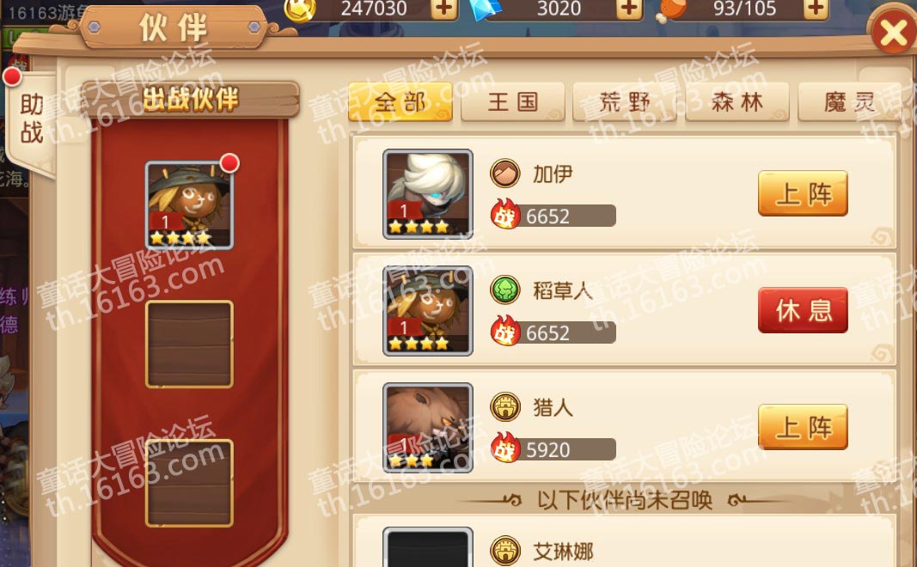Deploy 加伊 with 上阵 button
The height and width of the screenshot is (567, 917).
point(803,193)
